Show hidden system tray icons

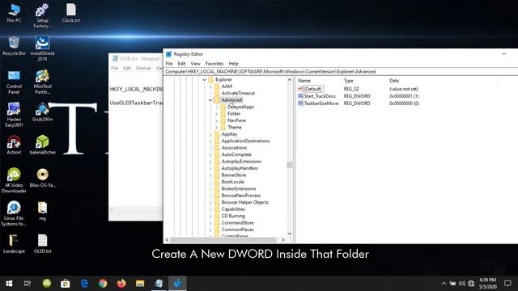coord(444,284)
